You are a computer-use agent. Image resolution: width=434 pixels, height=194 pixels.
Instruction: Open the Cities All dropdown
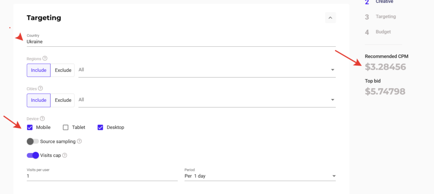206,100
